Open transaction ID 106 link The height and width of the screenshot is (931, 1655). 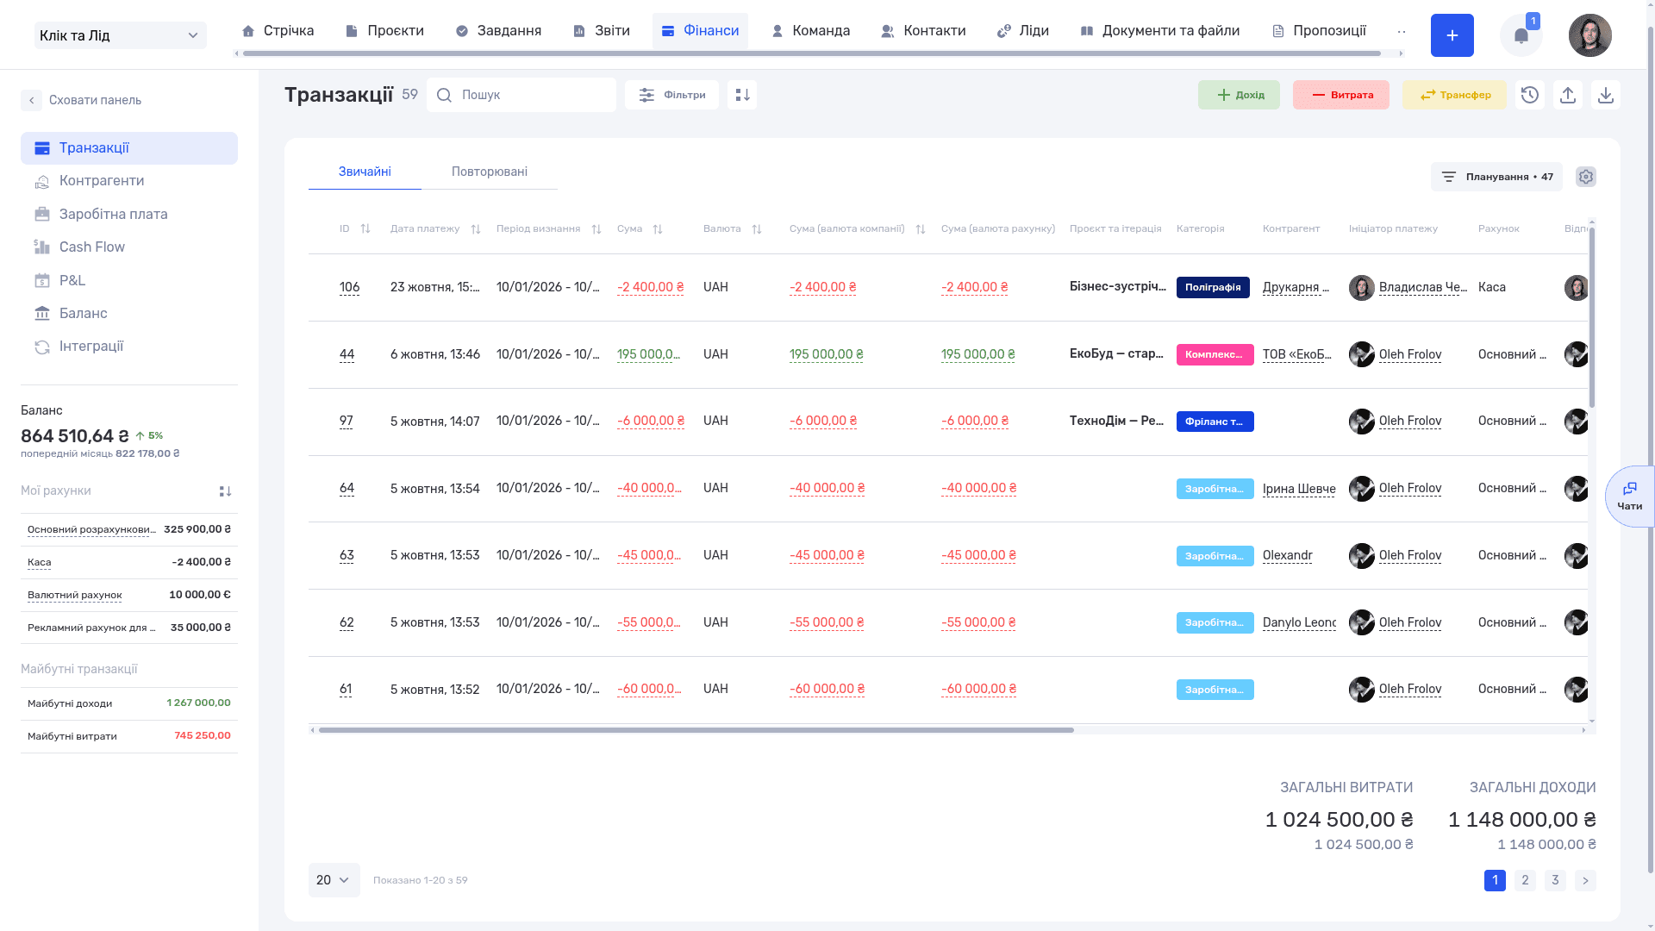coord(349,287)
